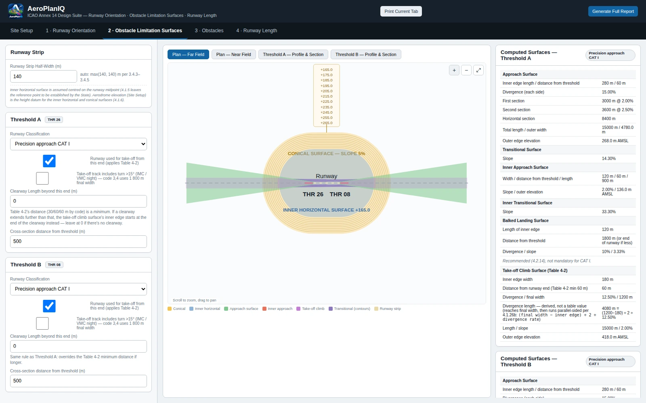Screen dimensions: 646x403
Task: Click the Approach surface legend swatch
Action: [x=226, y=309]
